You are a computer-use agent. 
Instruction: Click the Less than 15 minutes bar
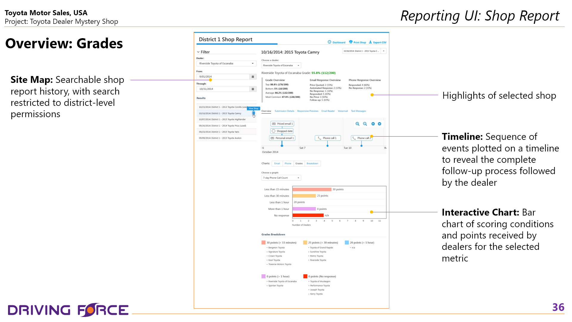[312, 189]
